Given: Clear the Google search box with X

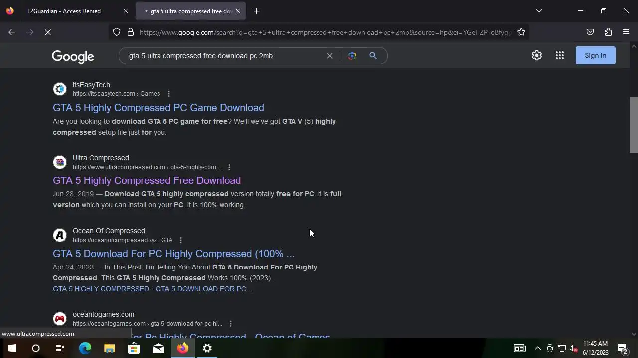Looking at the screenshot, I should 330,56.
